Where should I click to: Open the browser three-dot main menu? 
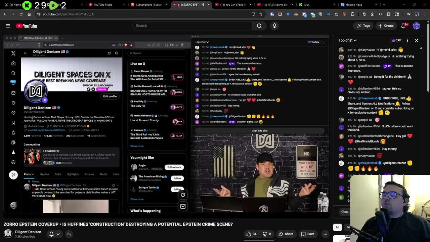(x=425, y=14)
